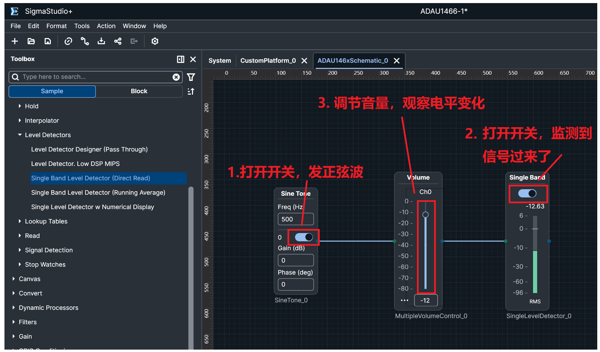This screenshot has height=352, width=600.
Task: Switch to the System tab
Action: (220, 61)
